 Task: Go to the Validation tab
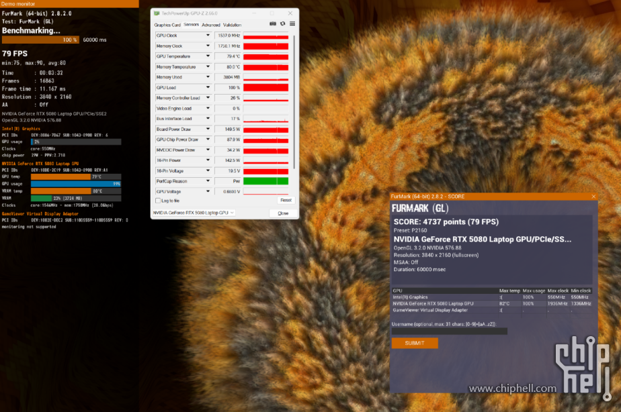point(232,25)
